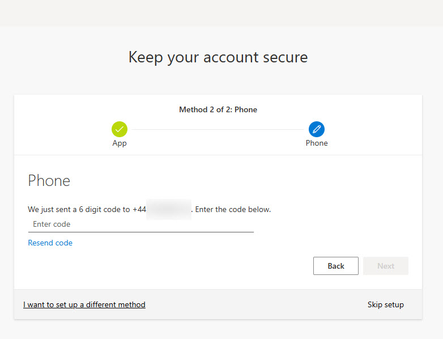This screenshot has height=339, width=443.
Task: Open 'I want to set up a different method'
Action: tap(84, 305)
